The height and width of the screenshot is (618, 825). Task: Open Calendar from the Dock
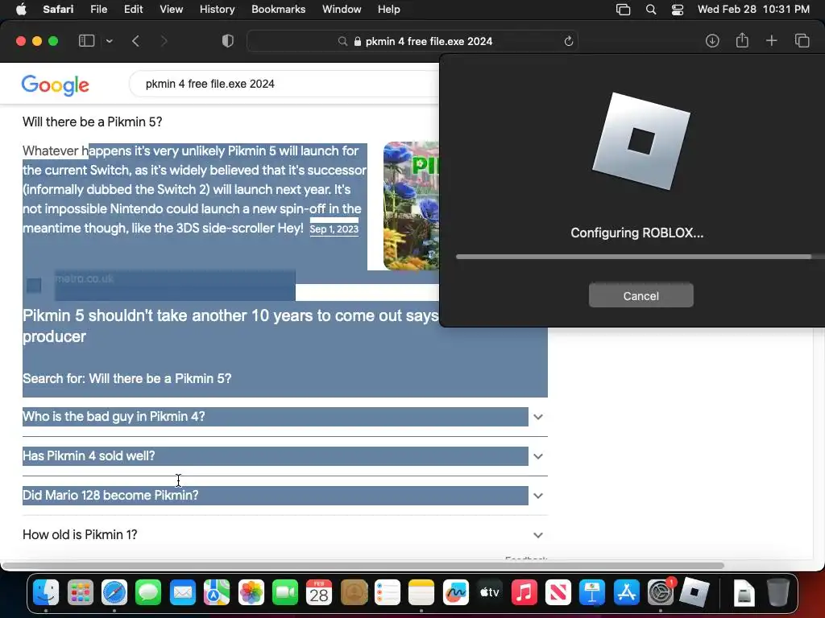319,593
